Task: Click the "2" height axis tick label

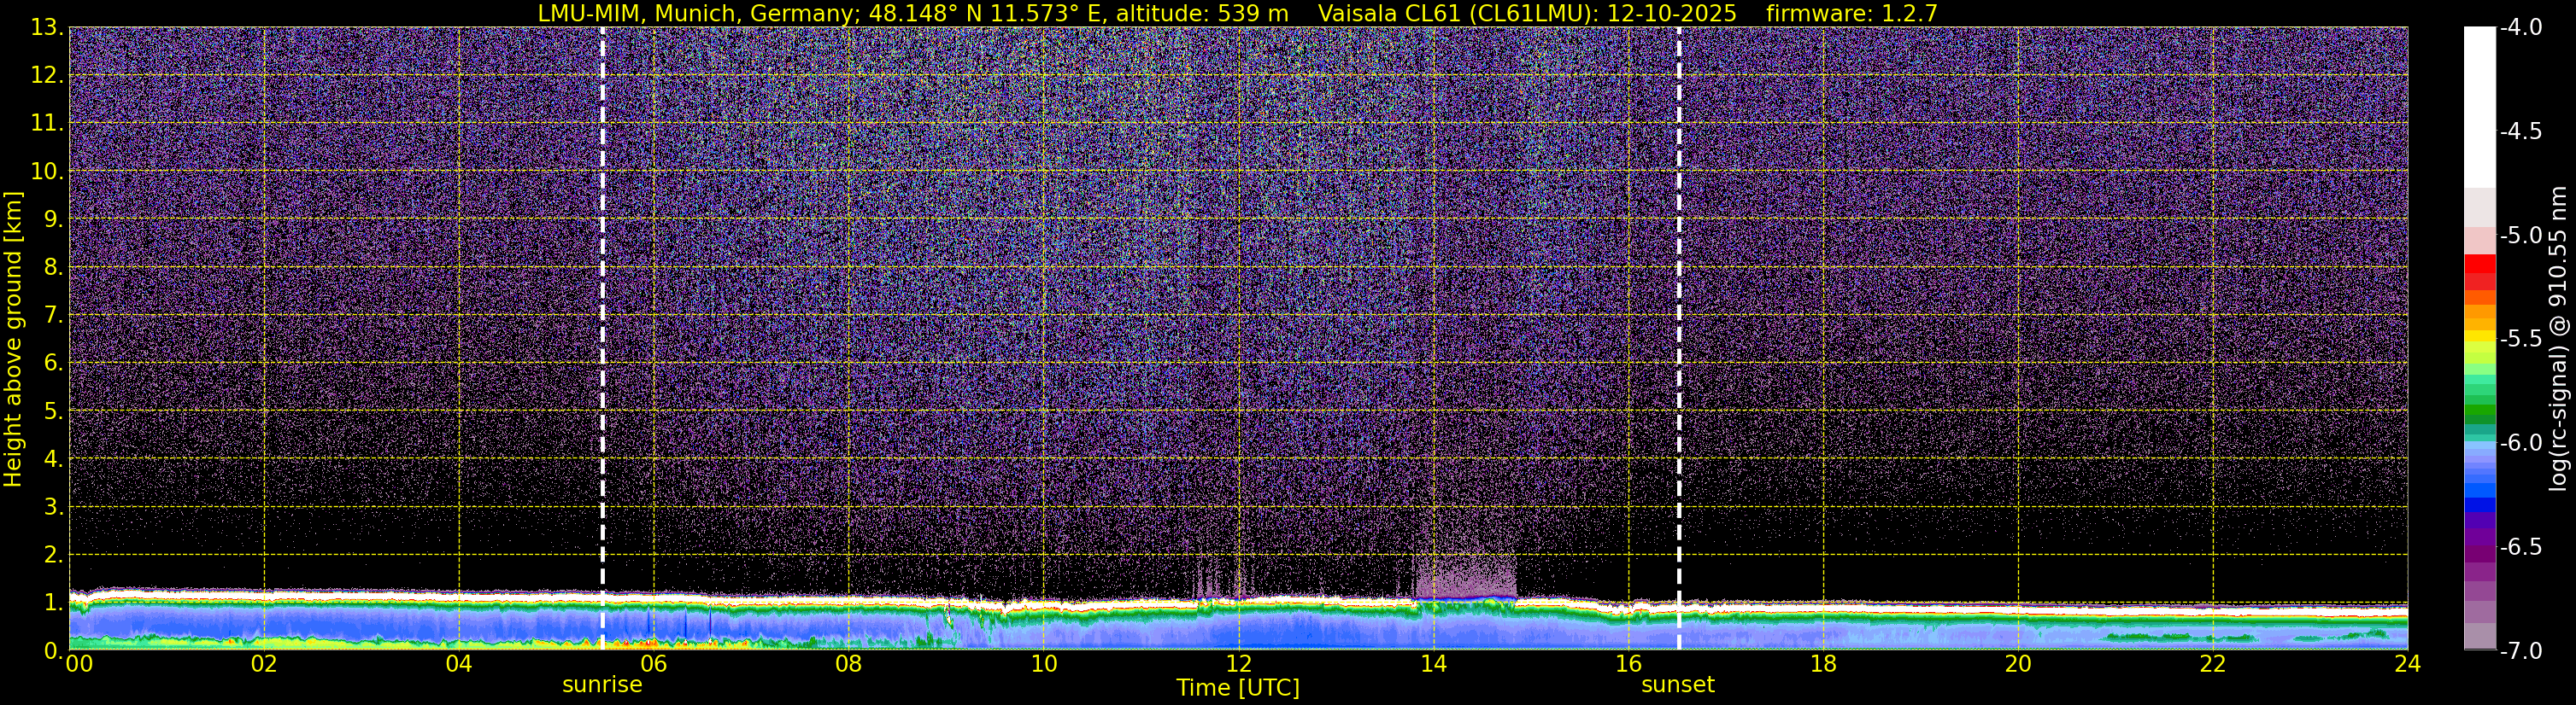Action: [53, 556]
